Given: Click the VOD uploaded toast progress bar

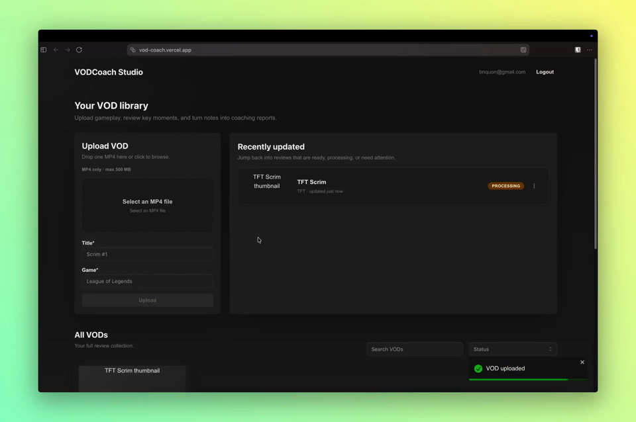Looking at the screenshot, I should (x=528, y=380).
